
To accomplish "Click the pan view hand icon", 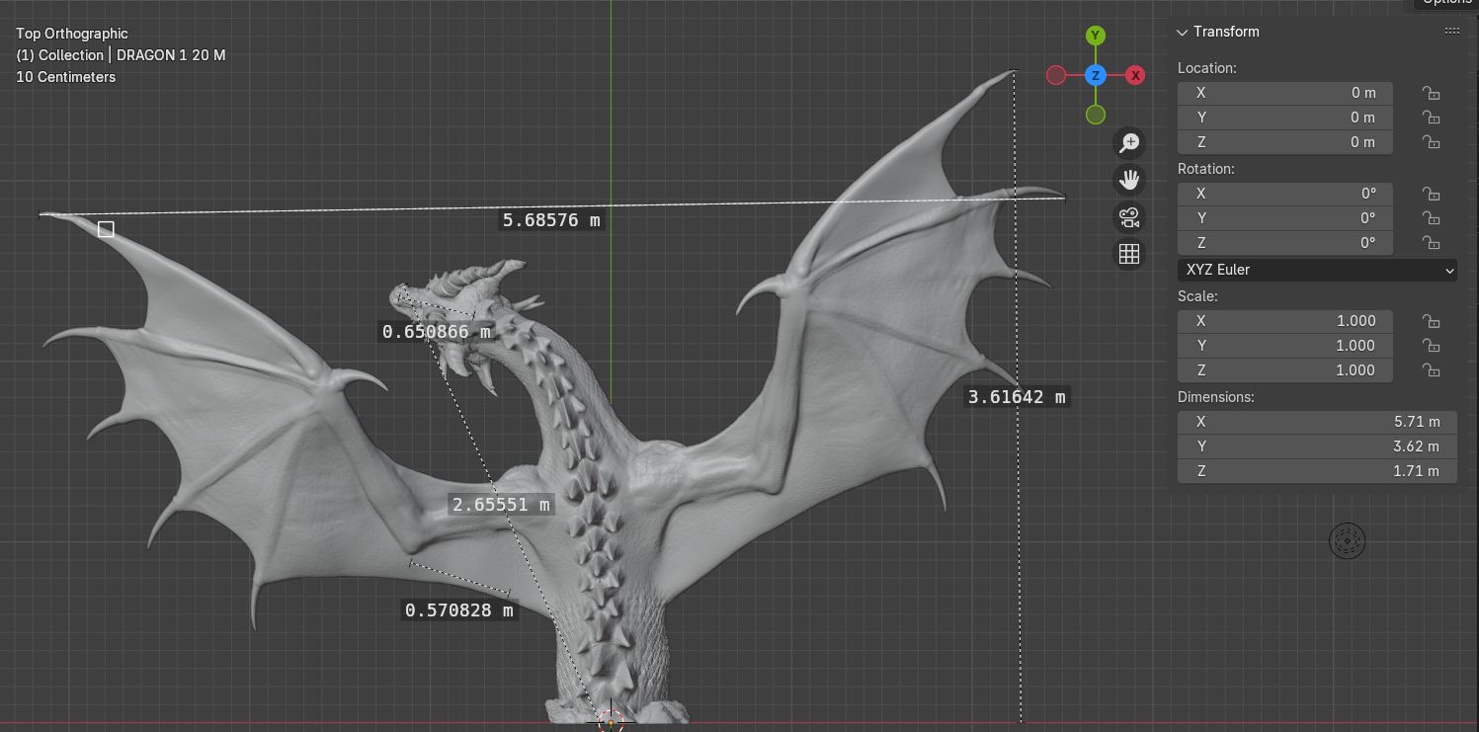I will [x=1129, y=180].
